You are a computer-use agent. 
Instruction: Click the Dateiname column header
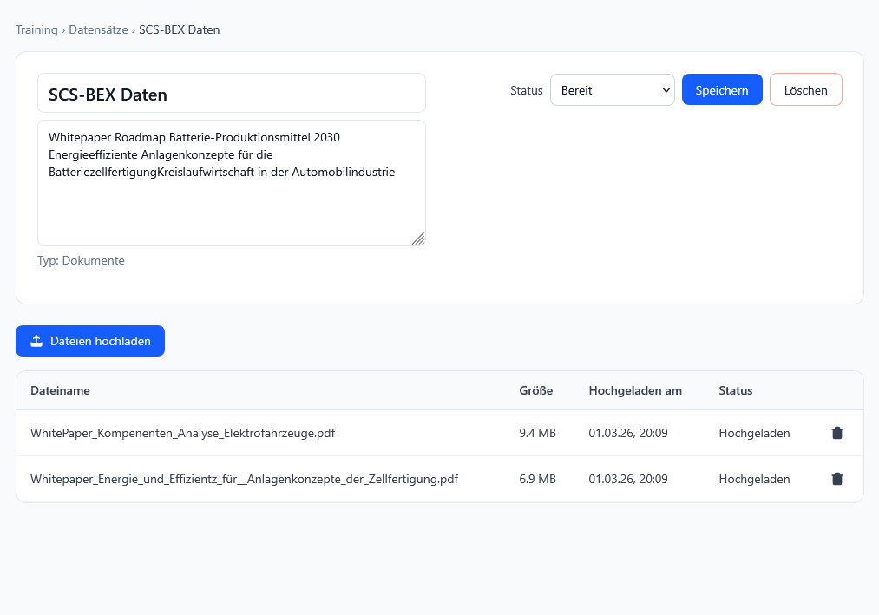(x=60, y=390)
